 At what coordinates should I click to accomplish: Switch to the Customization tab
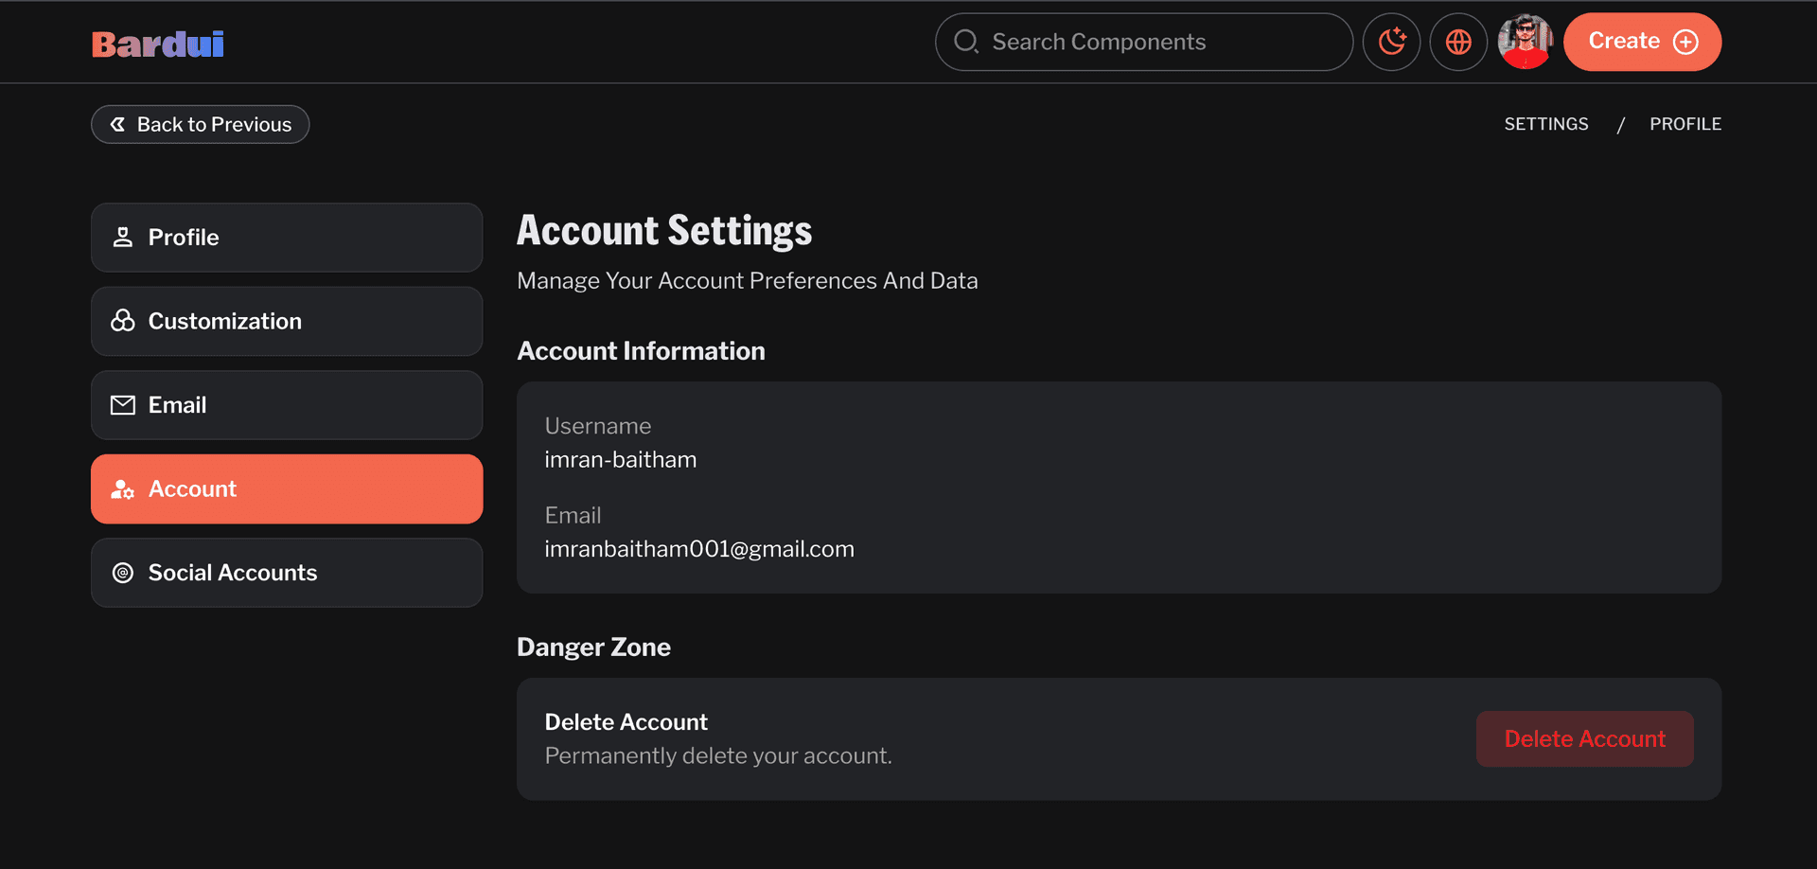point(287,322)
